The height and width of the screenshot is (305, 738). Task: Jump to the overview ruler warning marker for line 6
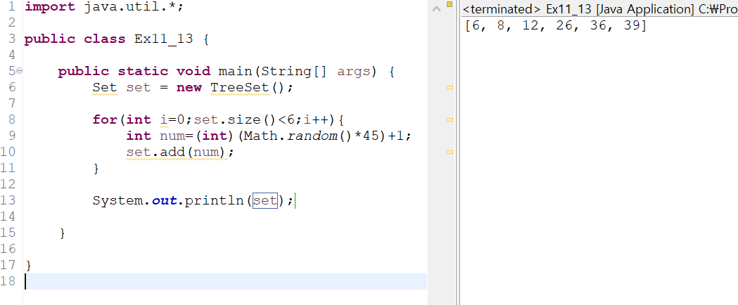point(450,87)
